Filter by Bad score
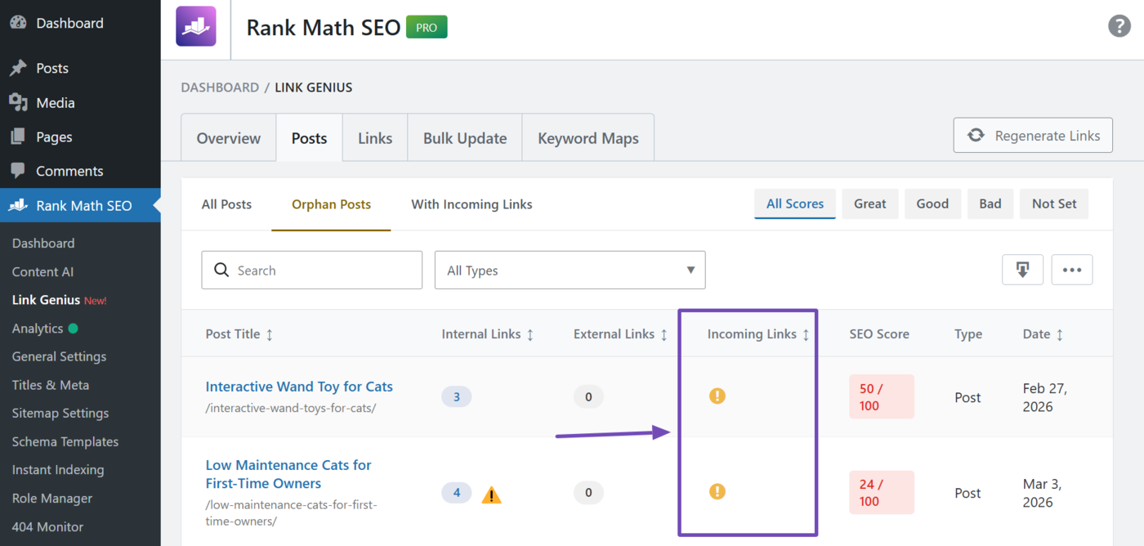Image resolution: width=1144 pixels, height=546 pixels. point(990,204)
